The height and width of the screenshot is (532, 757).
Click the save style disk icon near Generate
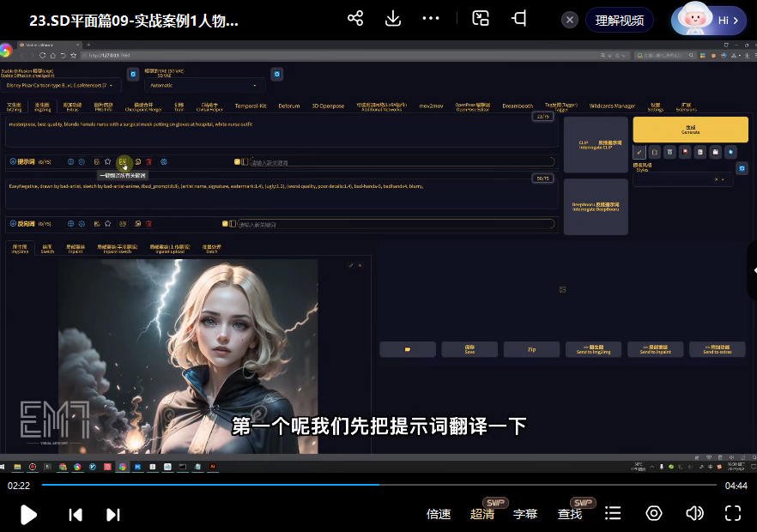699,152
